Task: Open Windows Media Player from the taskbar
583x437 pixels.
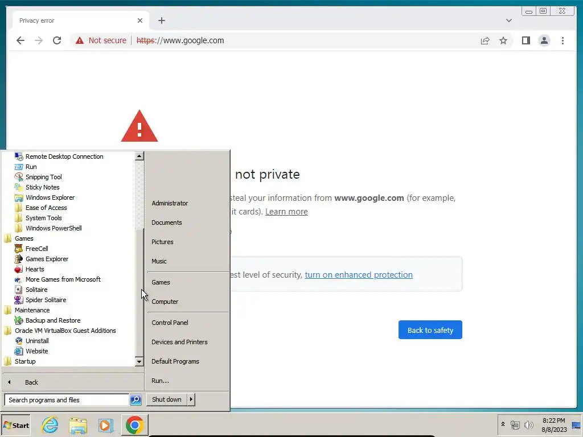Action: [105, 425]
